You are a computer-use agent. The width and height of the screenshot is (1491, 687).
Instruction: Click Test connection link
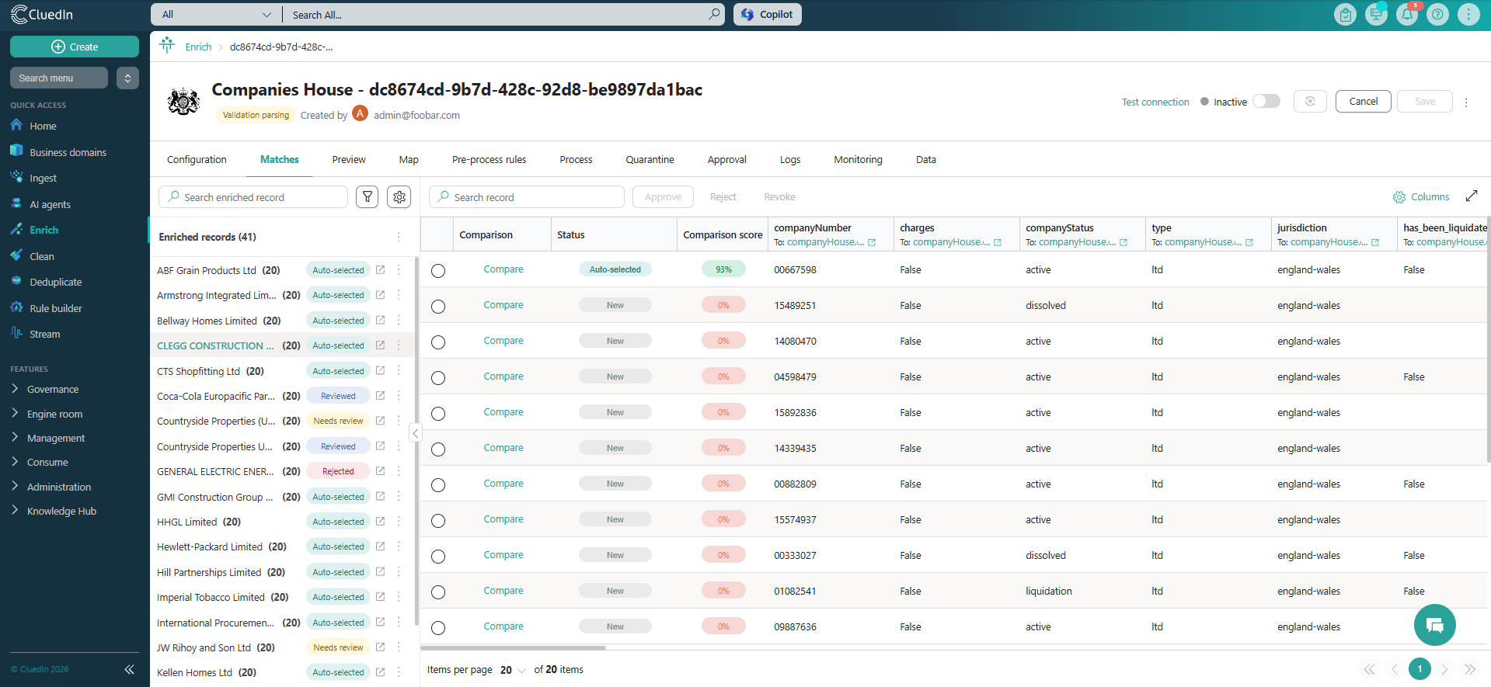click(x=1155, y=102)
